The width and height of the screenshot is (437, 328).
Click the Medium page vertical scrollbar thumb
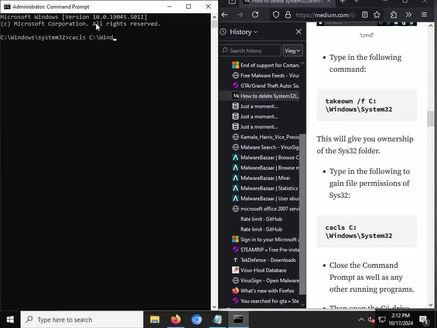tap(431, 119)
